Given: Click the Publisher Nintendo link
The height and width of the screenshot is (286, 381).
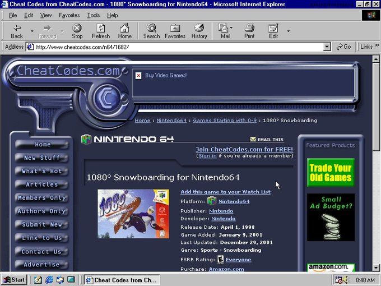Looking at the screenshot, I should tap(221, 211).
